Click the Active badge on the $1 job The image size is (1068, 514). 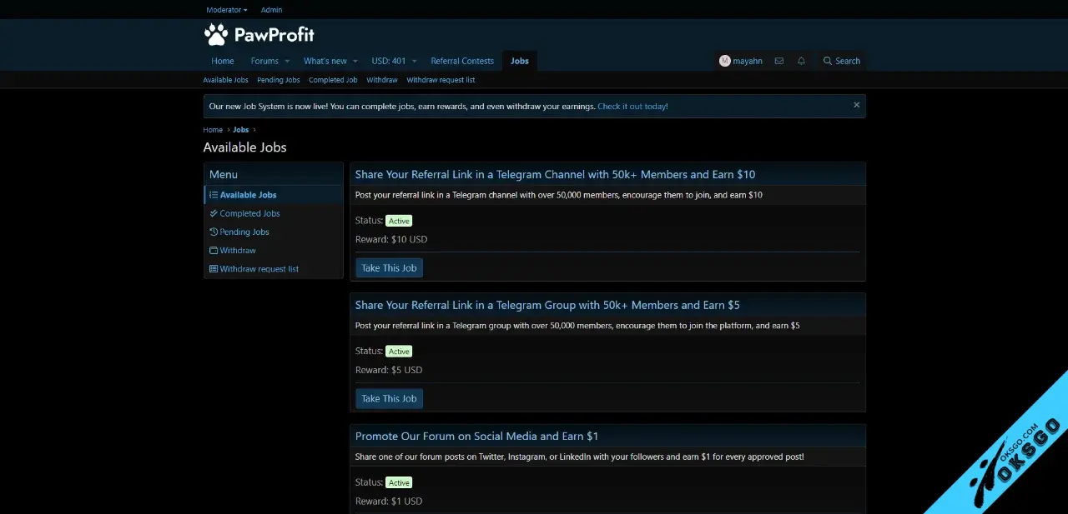click(x=399, y=482)
